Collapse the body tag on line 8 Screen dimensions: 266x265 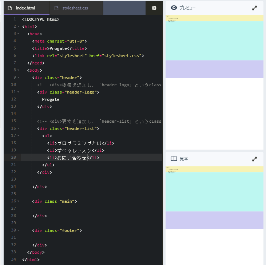(x=18, y=70)
